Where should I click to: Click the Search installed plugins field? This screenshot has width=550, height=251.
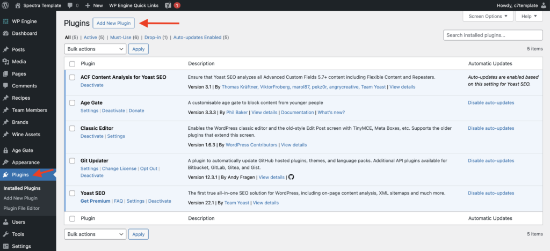click(x=493, y=35)
